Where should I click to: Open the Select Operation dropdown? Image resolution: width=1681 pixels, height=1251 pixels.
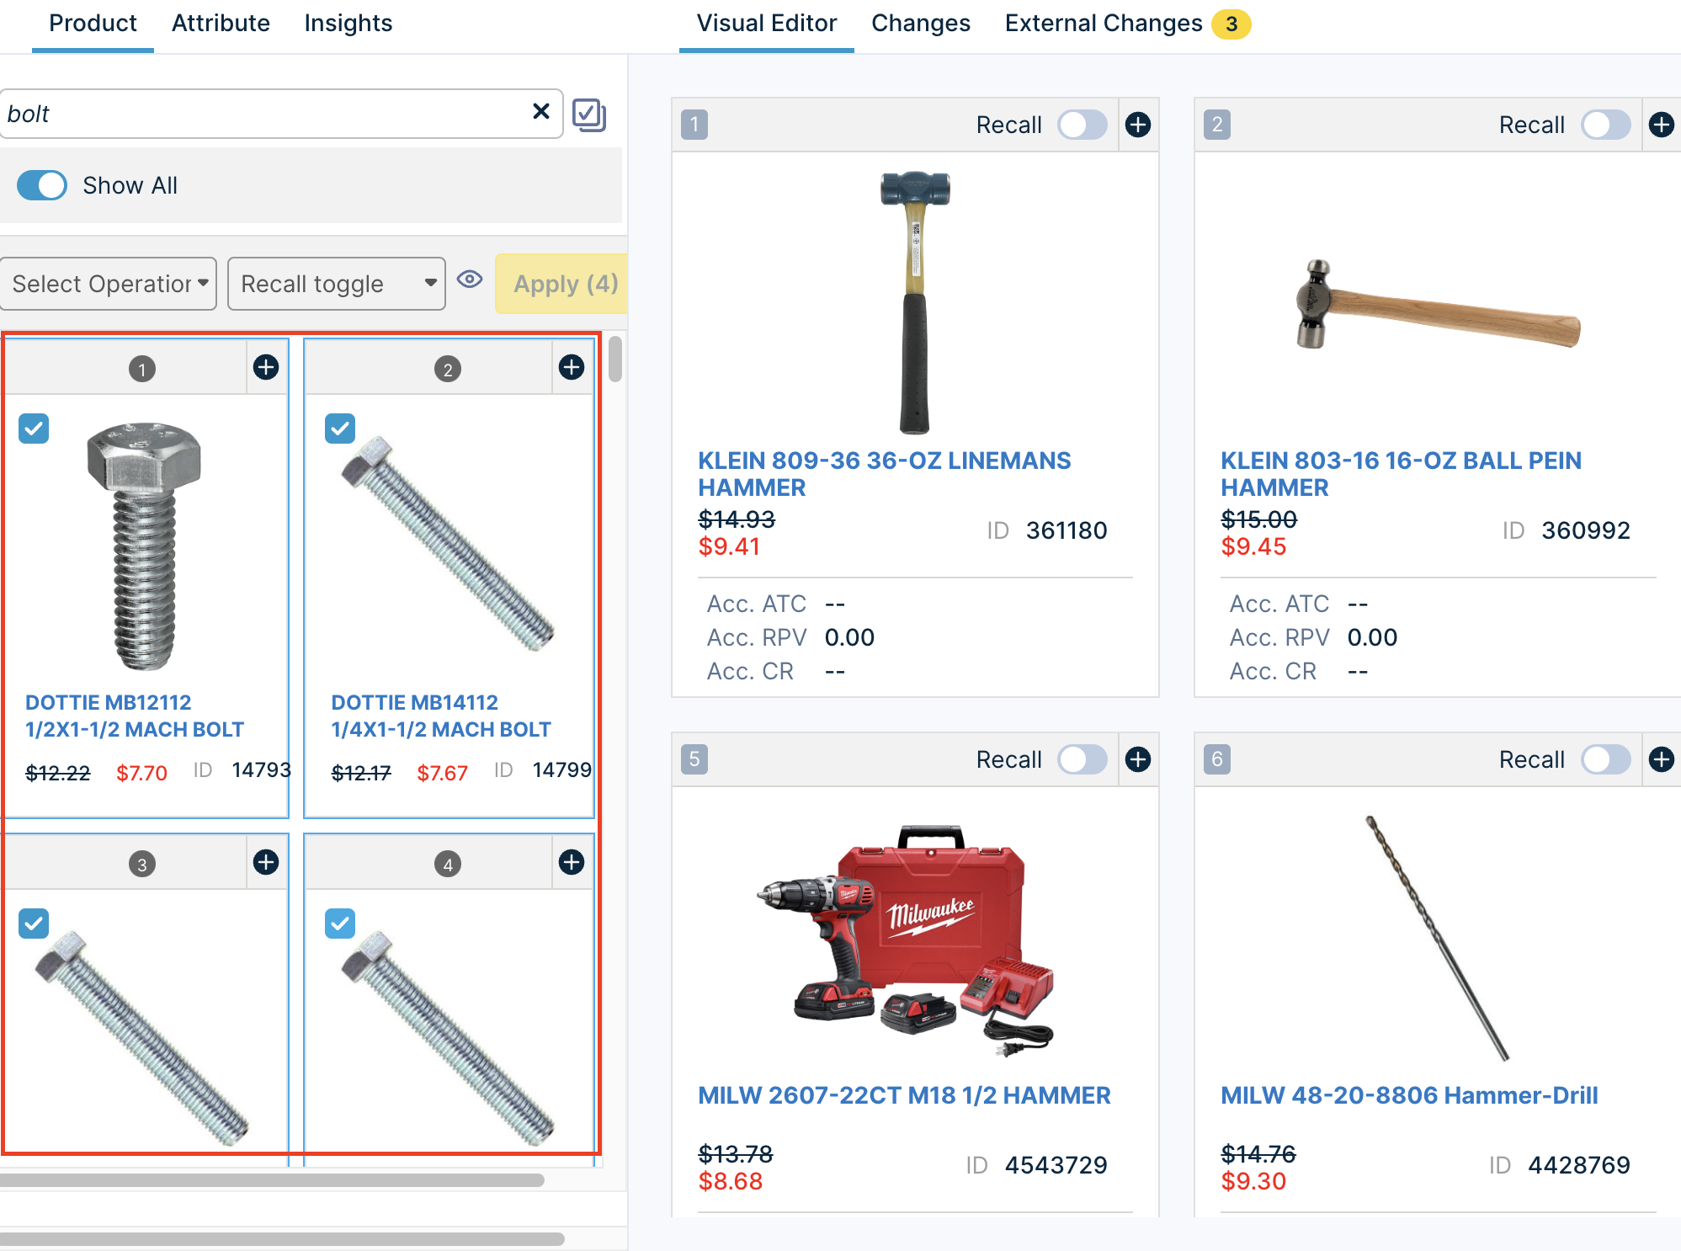click(109, 284)
